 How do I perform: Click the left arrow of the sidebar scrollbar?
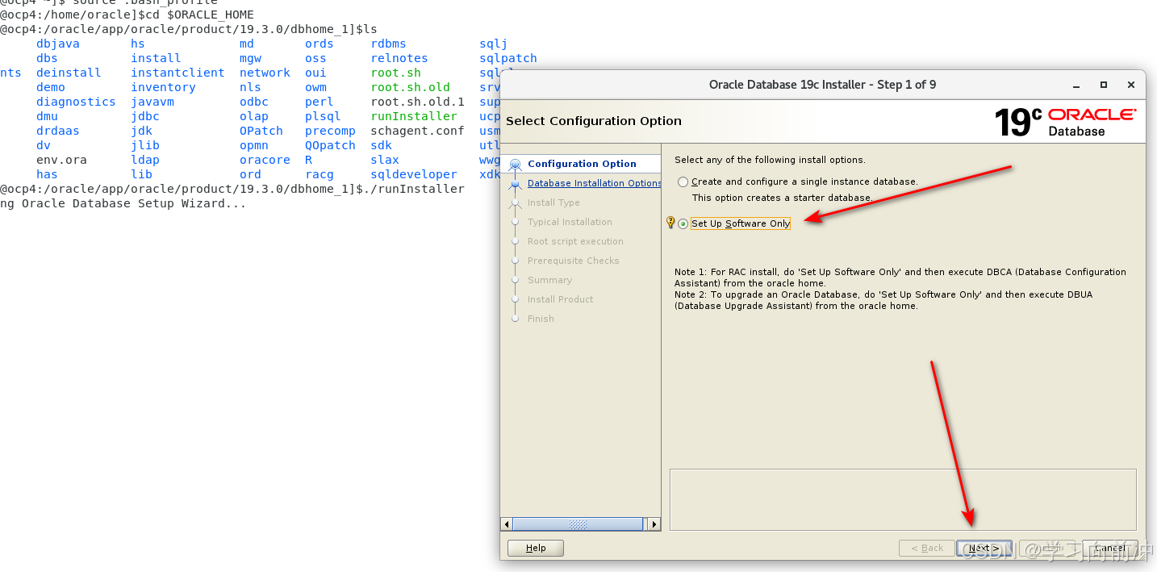(507, 524)
